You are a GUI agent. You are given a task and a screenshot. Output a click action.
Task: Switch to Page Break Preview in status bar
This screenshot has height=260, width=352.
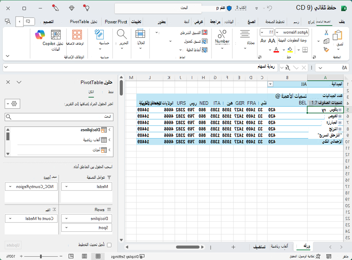tap(71, 256)
